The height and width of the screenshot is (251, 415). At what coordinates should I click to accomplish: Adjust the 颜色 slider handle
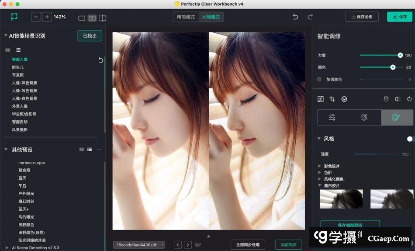pos(393,67)
